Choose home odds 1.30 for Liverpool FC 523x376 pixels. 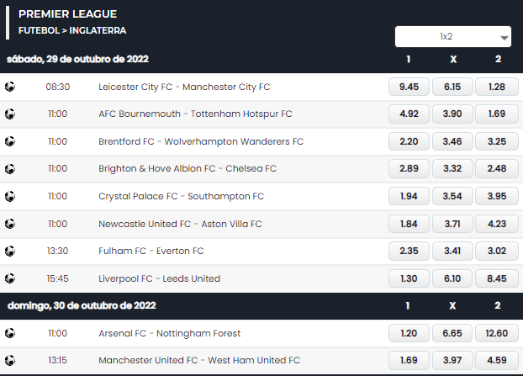coord(409,278)
